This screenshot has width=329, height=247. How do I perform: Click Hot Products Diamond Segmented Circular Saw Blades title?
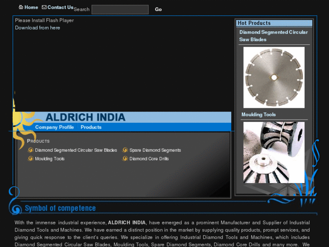[x=273, y=36]
